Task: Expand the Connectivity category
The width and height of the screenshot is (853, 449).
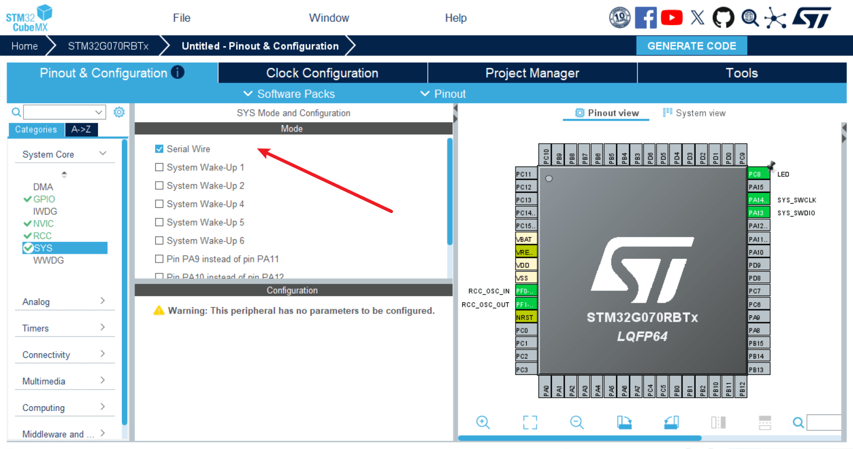Action: point(64,354)
